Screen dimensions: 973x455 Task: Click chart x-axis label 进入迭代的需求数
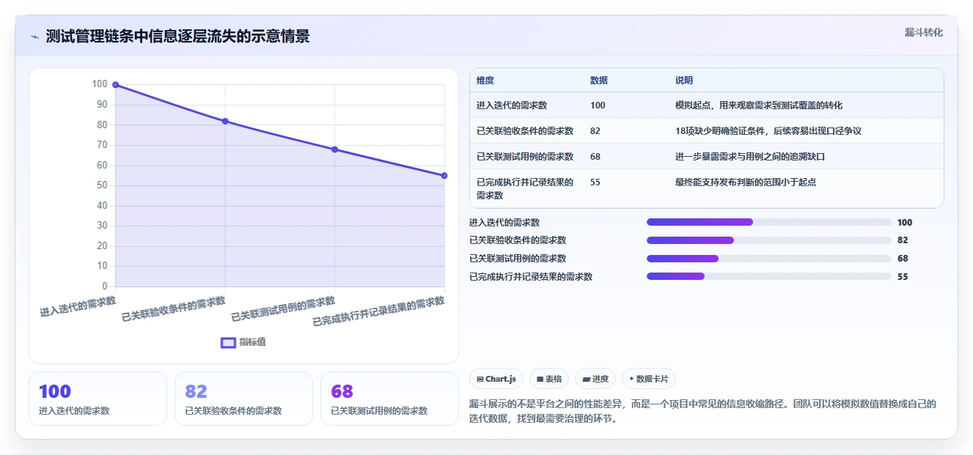coord(78,306)
